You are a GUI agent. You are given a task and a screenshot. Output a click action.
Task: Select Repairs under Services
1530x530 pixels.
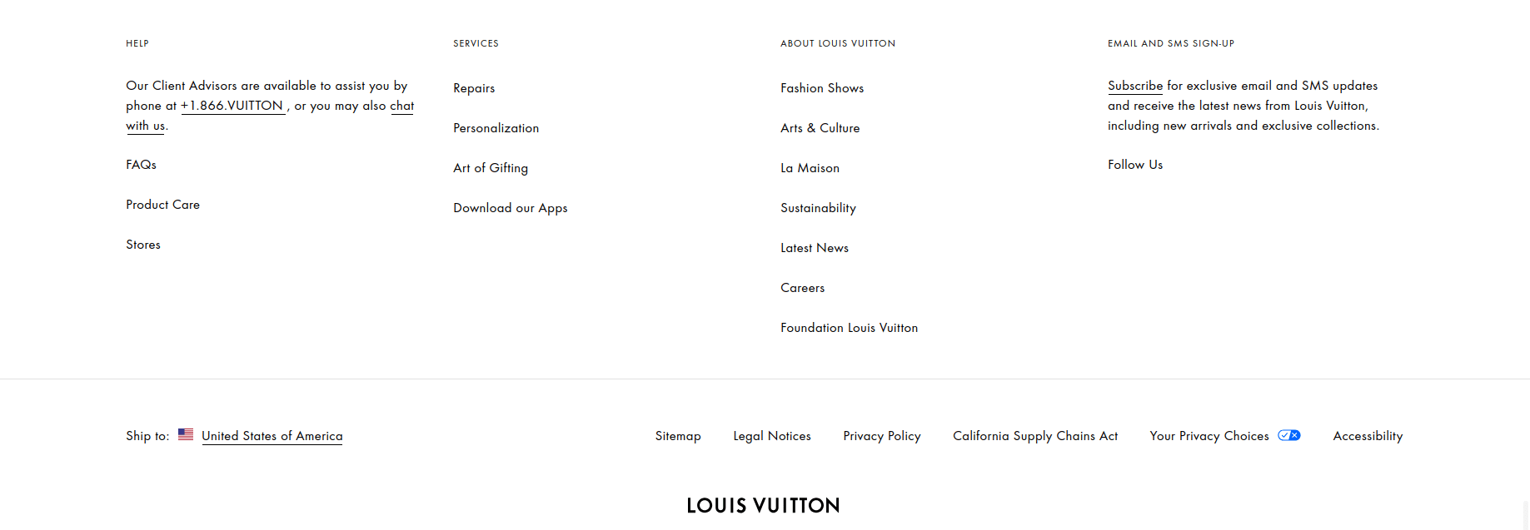474,88
